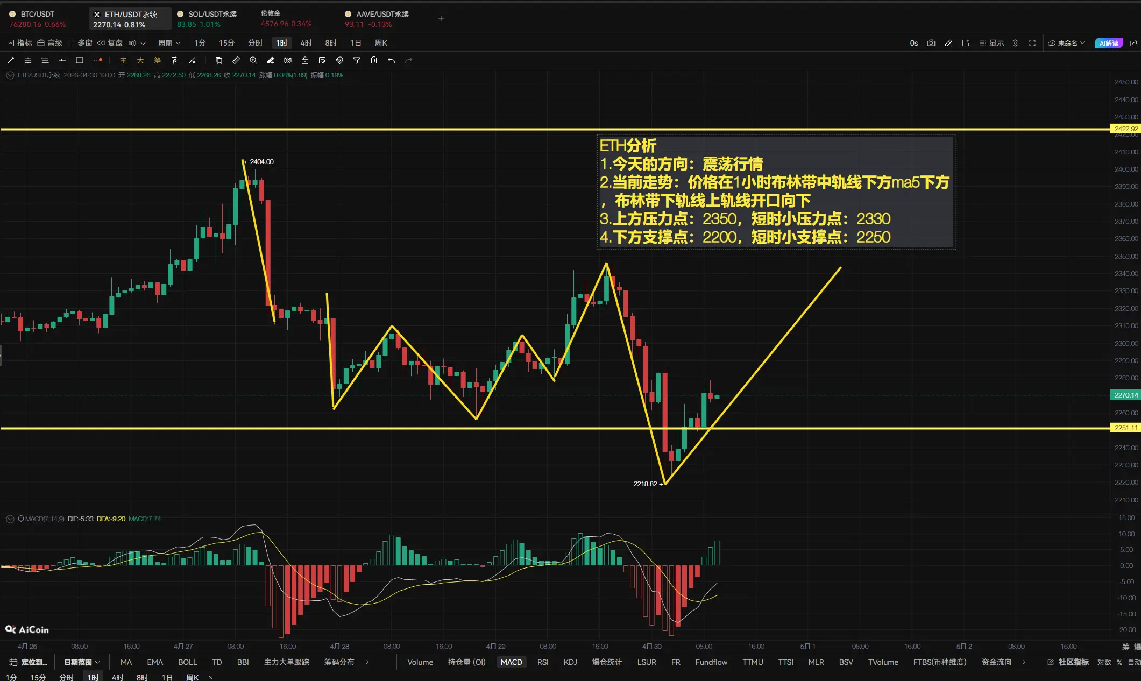Viewport: 1141px width, 681px height.
Task: Collapse the ETH/USDT main chart legend
Action: (10, 75)
